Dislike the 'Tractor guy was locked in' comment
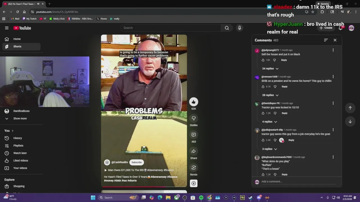Screen dimensions: 360x202 coord(275,113)
